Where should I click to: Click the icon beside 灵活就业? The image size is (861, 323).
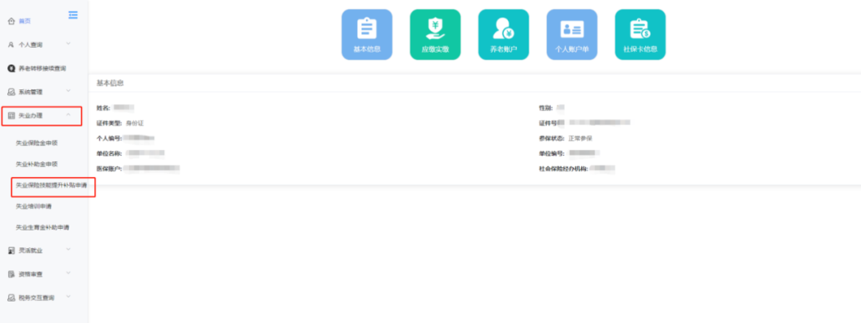[x=11, y=250]
